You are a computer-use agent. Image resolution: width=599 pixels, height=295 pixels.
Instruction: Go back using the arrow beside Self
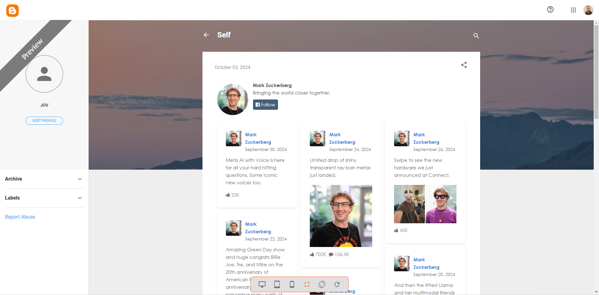coord(206,35)
